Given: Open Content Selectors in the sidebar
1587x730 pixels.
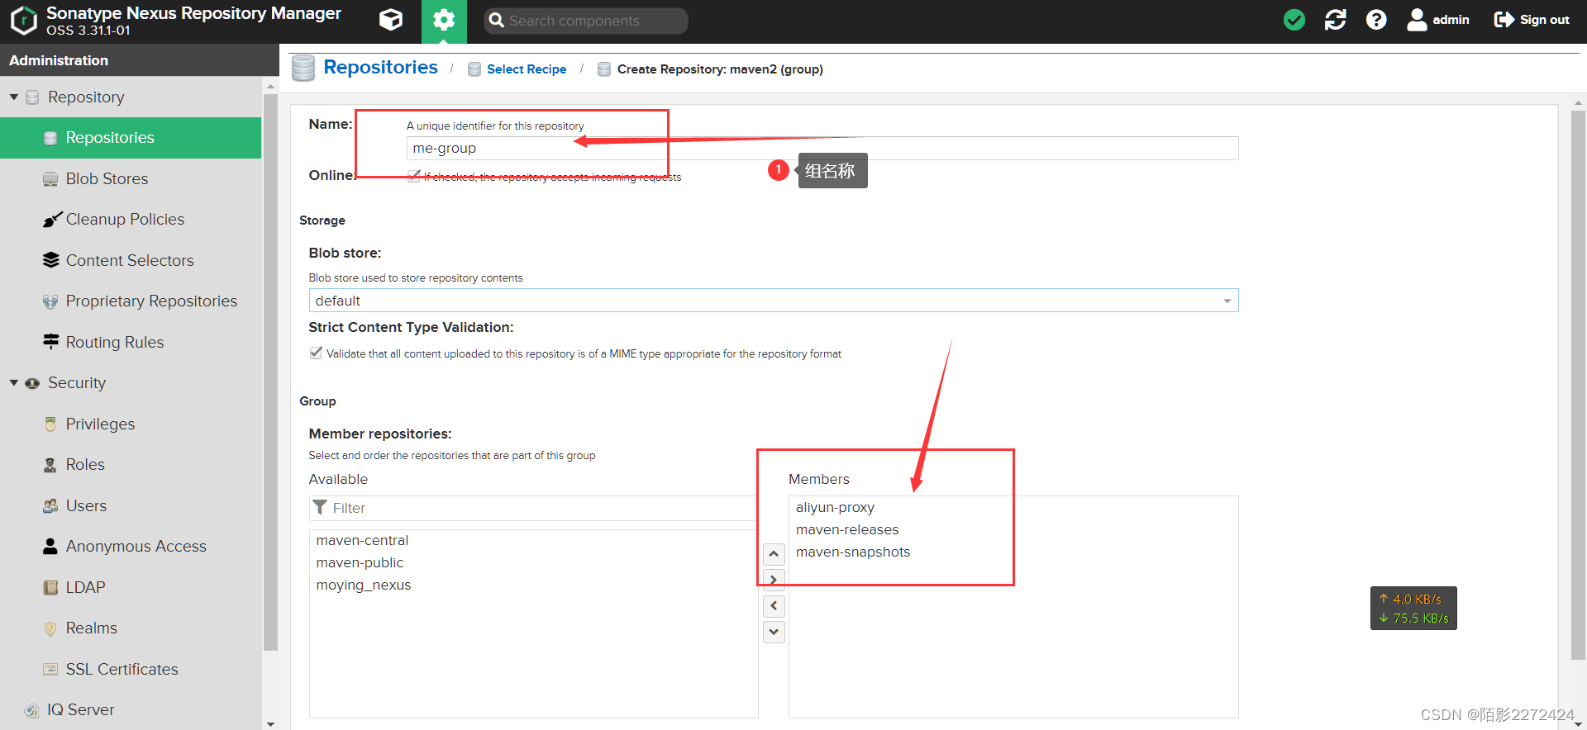Looking at the screenshot, I should click(131, 260).
